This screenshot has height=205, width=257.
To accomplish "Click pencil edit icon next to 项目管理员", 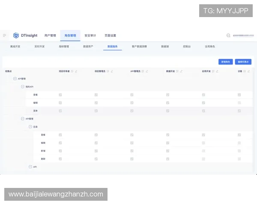I will click(x=112, y=71).
